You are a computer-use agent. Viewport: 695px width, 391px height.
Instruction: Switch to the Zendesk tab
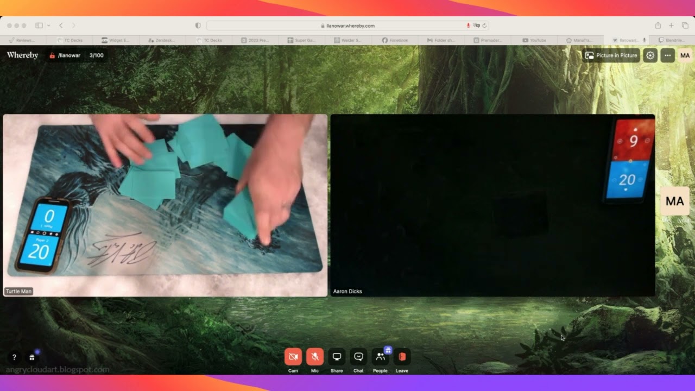point(162,40)
